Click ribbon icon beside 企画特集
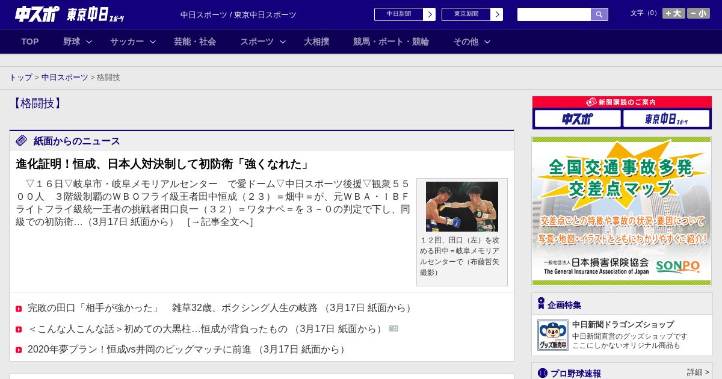The width and height of the screenshot is (722, 379). (541, 303)
